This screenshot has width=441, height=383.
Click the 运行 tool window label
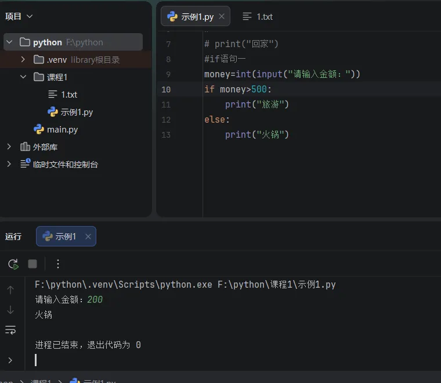pyautogui.click(x=13, y=237)
